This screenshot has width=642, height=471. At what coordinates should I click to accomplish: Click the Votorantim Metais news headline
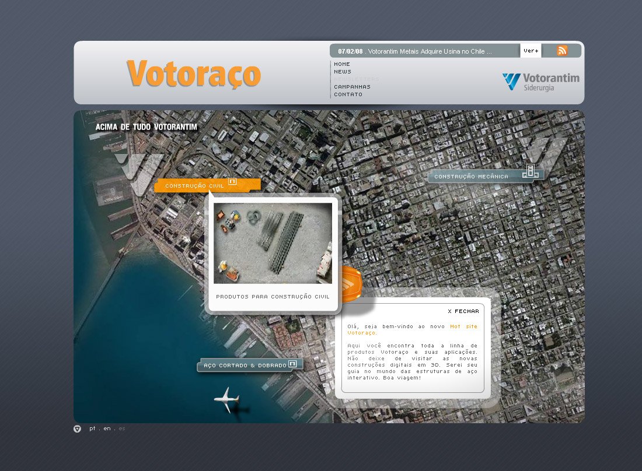coord(430,51)
